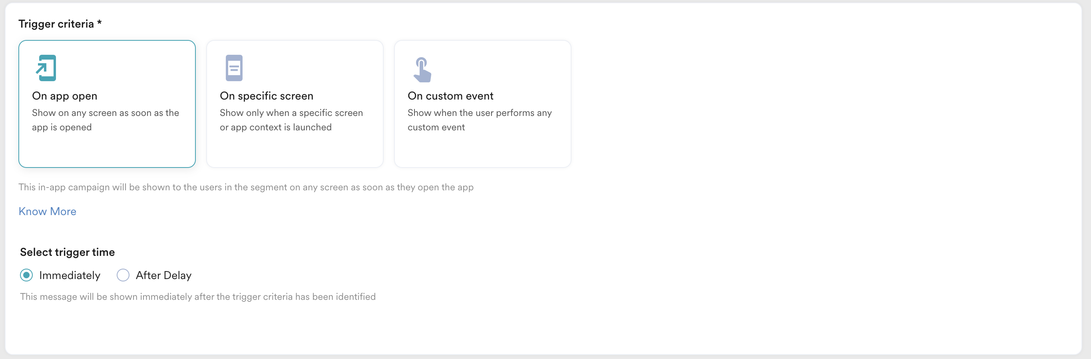The height and width of the screenshot is (359, 1091).
Task: Click the "Select trigger time" heading
Action: (x=68, y=252)
